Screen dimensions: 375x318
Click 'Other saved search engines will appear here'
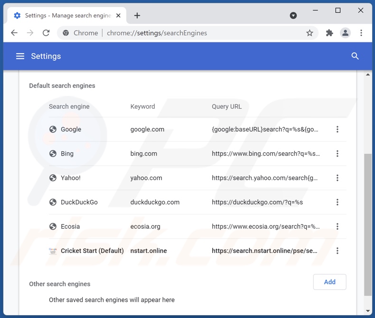[x=112, y=300]
